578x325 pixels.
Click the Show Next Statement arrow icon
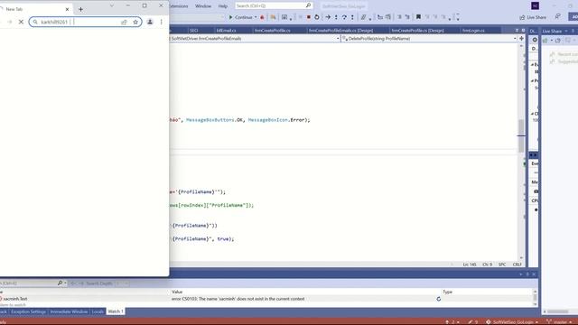pyautogui.click(x=328, y=17)
